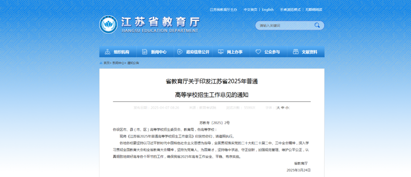Set font size to 中 (medium)

pyautogui.click(x=283, y=108)
